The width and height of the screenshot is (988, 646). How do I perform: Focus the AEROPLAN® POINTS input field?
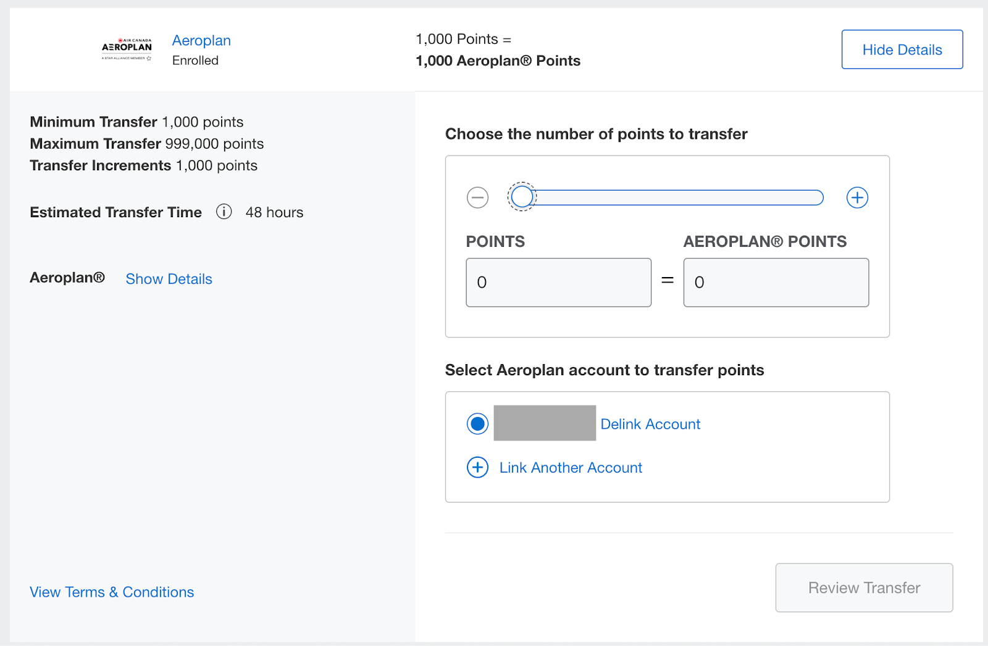(x=776, y=282)
